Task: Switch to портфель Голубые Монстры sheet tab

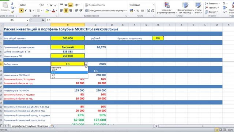Action: tap(30, 126)
